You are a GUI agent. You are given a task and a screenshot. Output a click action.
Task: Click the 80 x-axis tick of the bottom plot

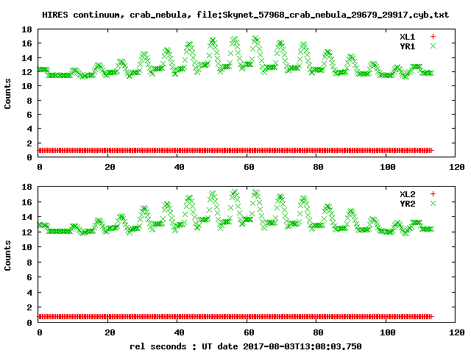click(x=318, y=332)
